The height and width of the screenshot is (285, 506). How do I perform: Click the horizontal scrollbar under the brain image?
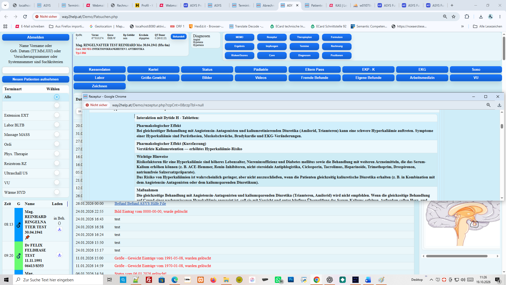(457, 256)
